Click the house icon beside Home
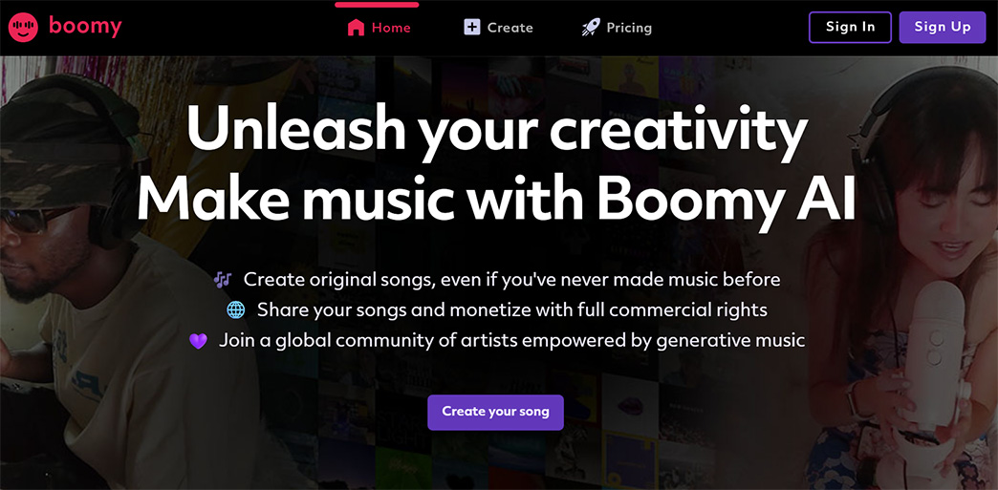 [356, 28]
